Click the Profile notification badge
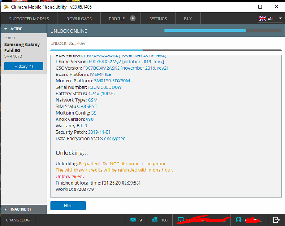 click(x=133, y=18)
